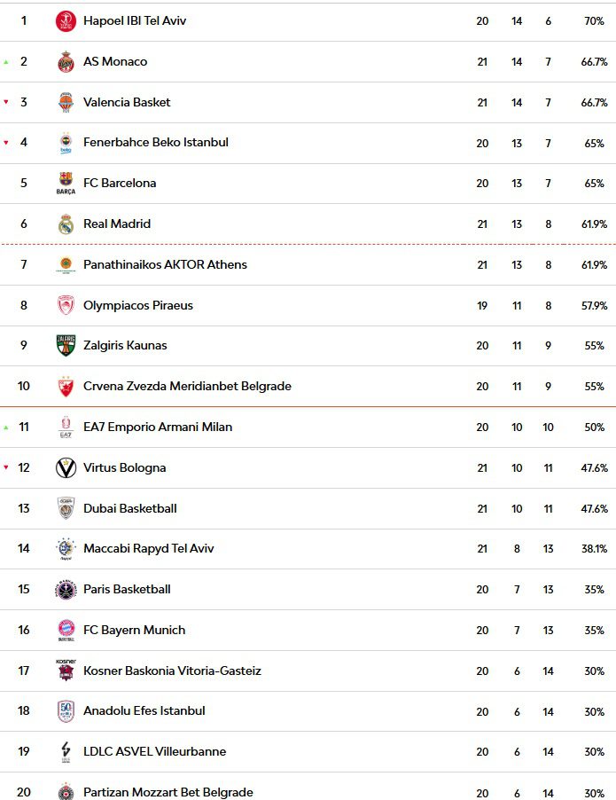Click the Panathinaikos AKTOR Athens logo
Screen dimensions: 616x800
click(66, 265)
